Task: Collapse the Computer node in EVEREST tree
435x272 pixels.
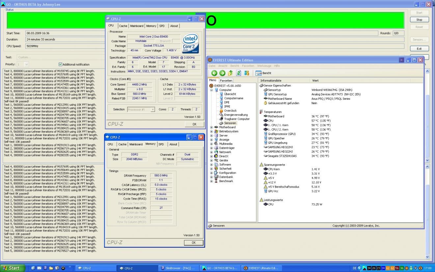Action: point(211,90)
